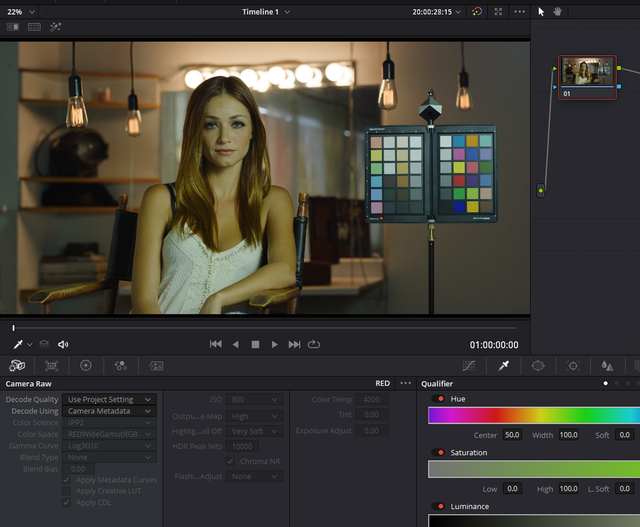Toggle the Saturation qualifier on or off
This screenshot has height=527, width=640.
[x=438, y=453]
